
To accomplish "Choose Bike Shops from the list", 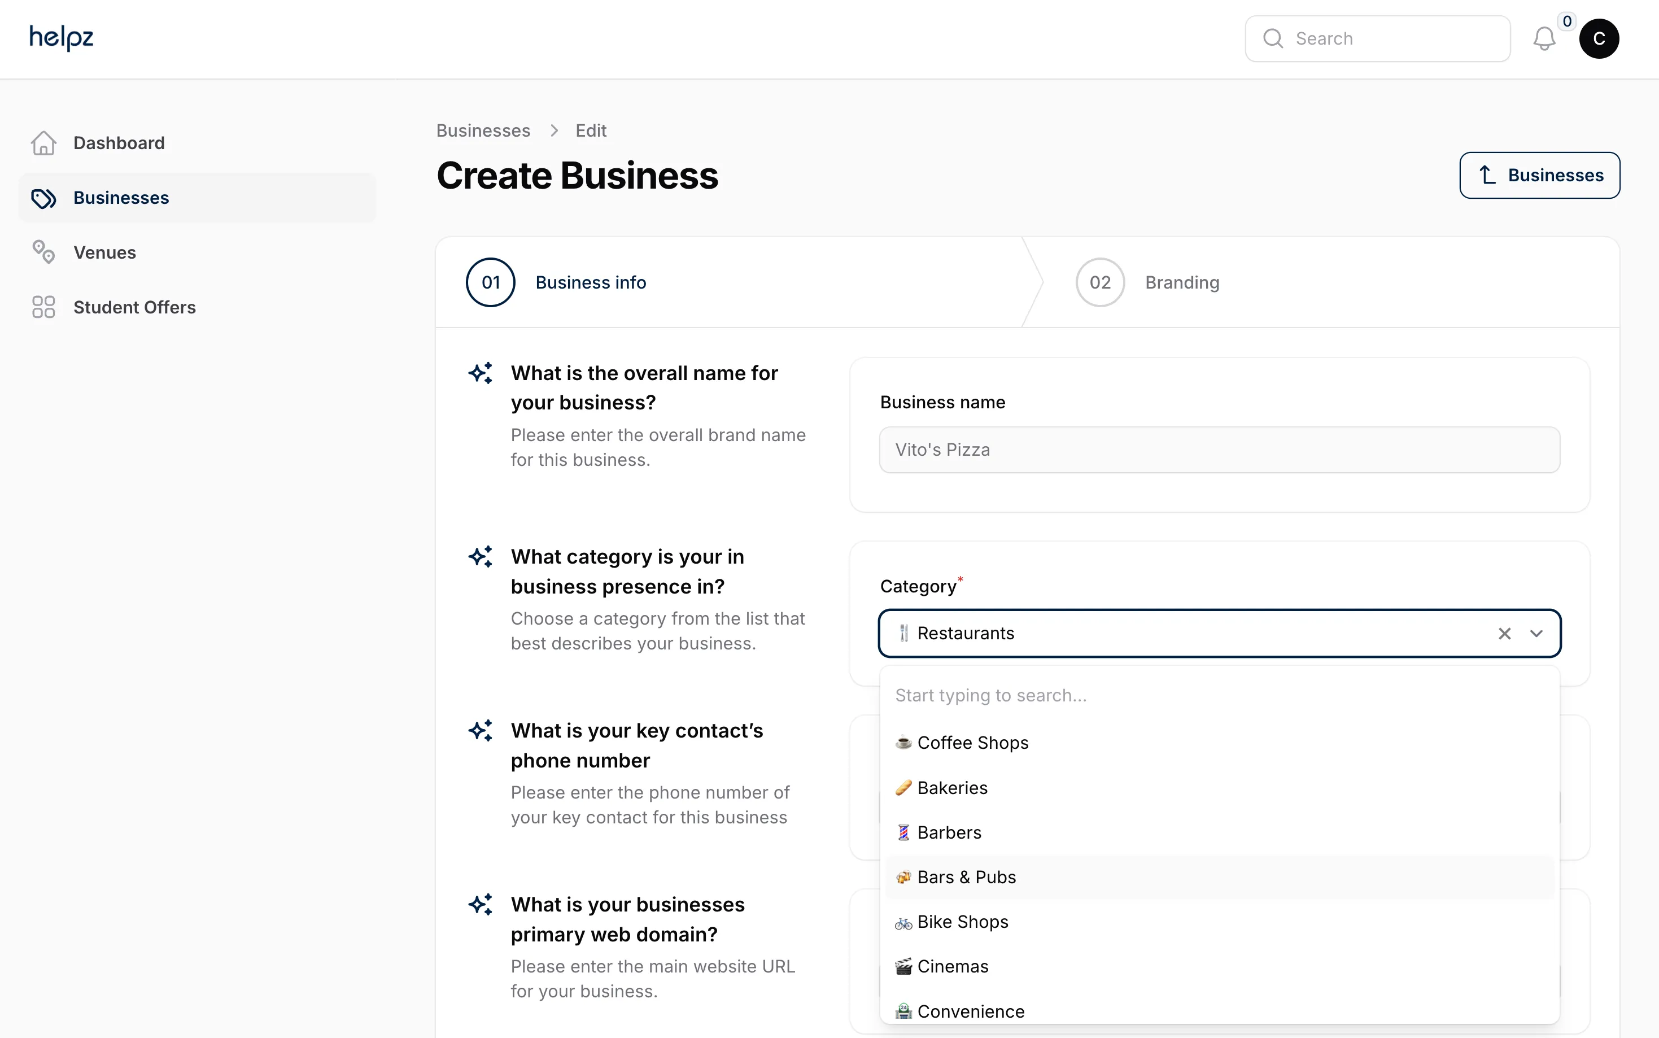I will pyautogui.click(x=1219, y=921).
